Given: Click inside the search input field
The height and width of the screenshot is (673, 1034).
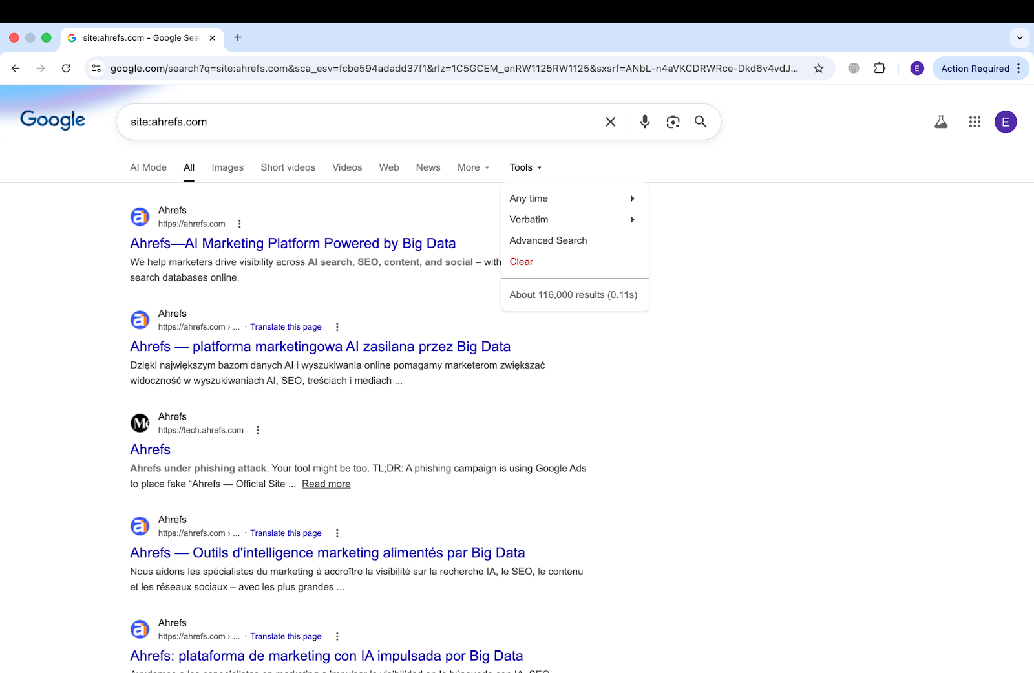Looking at the screenshot, I should pos(355,122).
